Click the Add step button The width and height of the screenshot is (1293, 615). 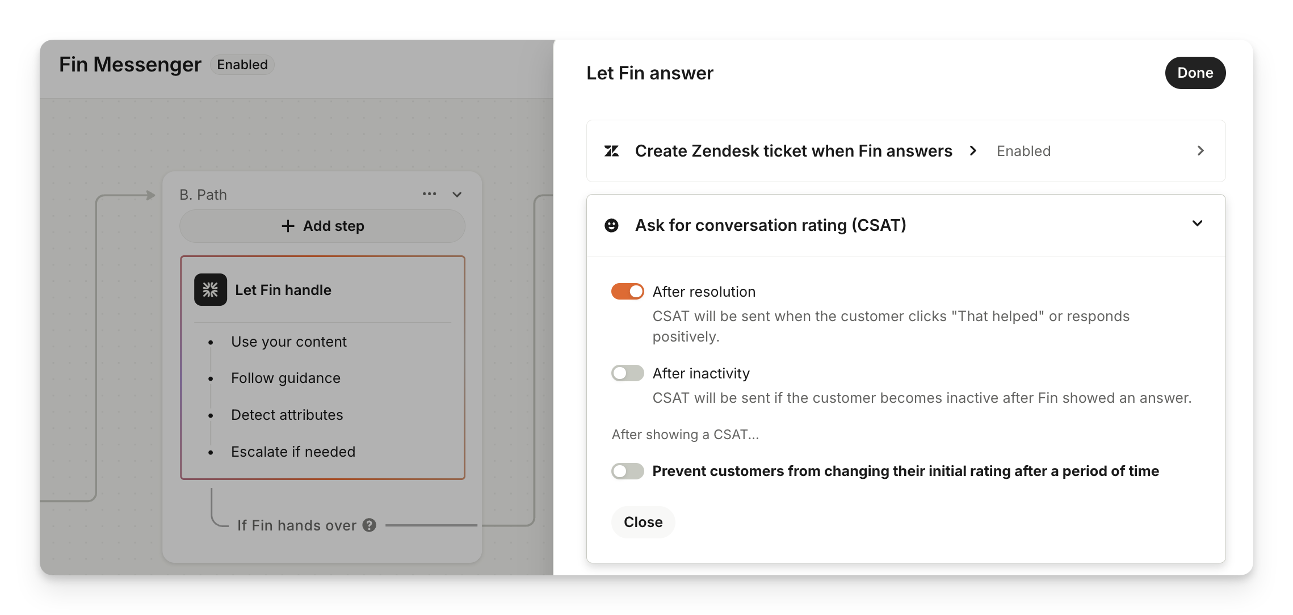click(x=322, y=226)
